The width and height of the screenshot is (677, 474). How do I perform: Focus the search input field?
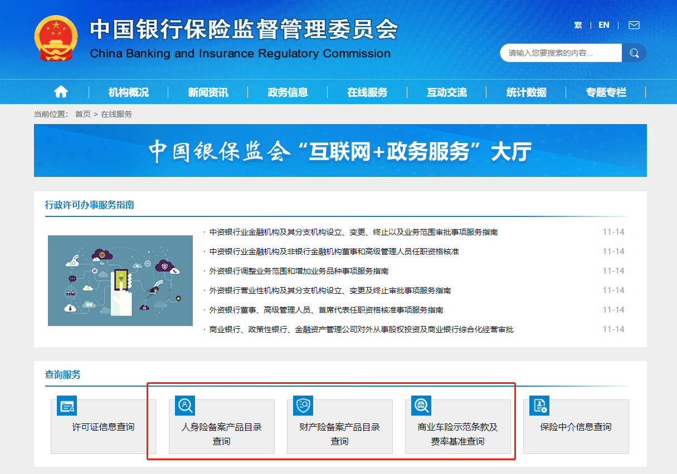(x=561, y=53)
